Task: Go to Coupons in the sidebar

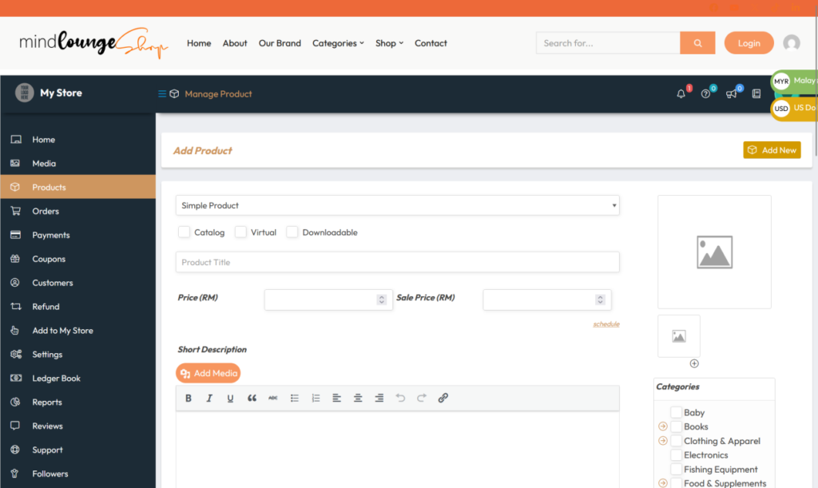Action: (49, 260)
